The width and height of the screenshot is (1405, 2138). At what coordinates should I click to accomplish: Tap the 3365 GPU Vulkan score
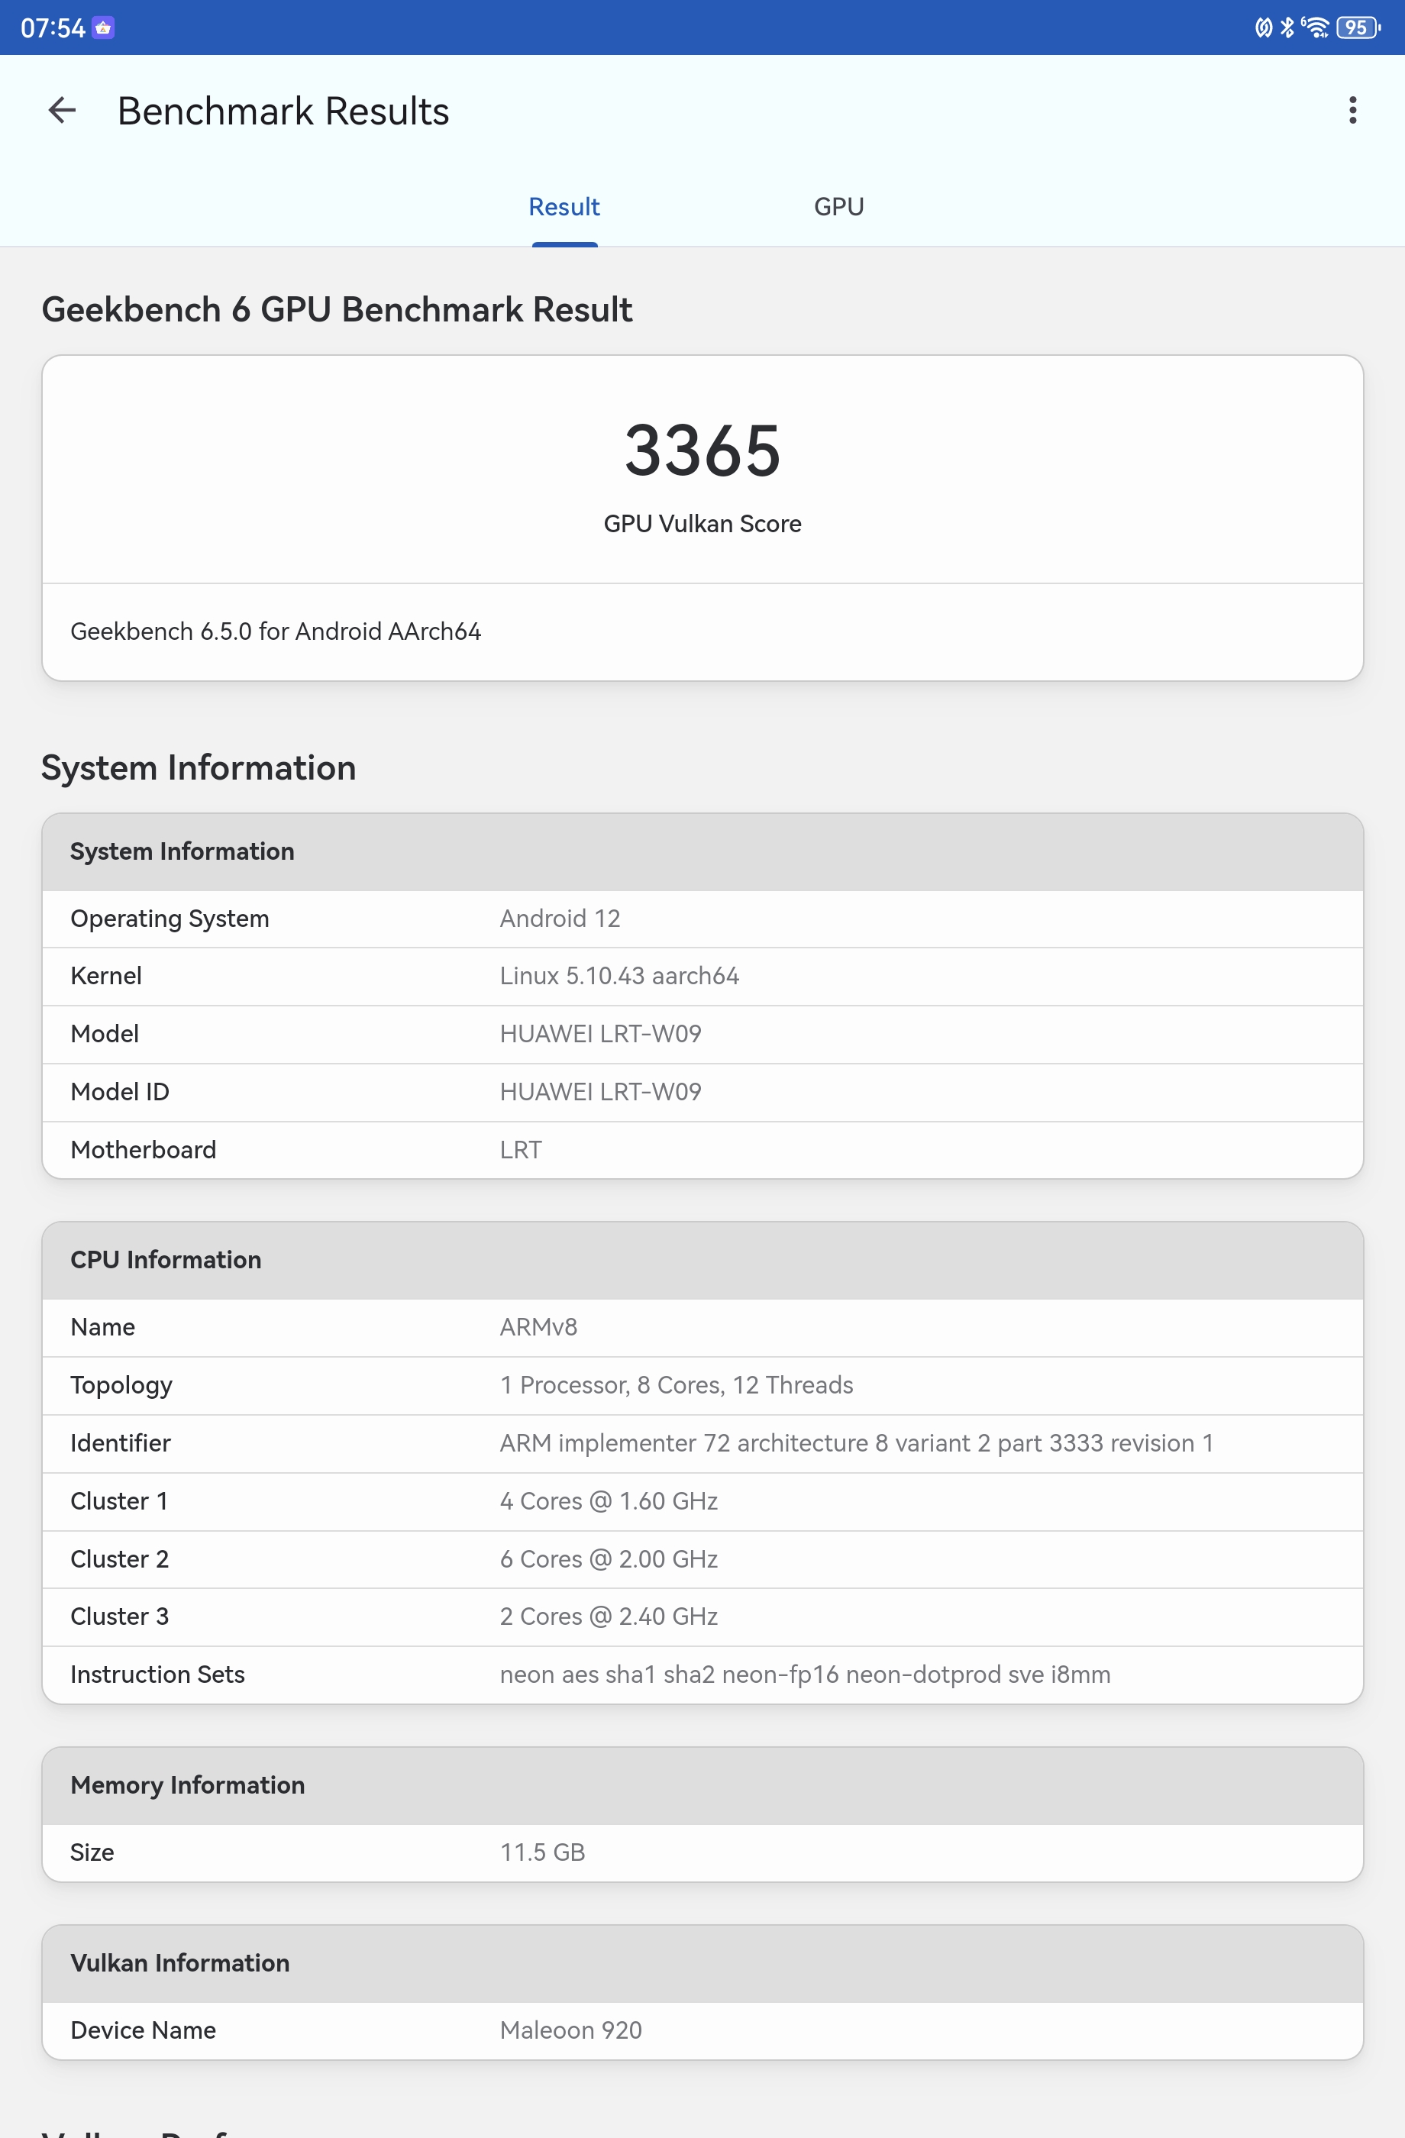point(702,451)
